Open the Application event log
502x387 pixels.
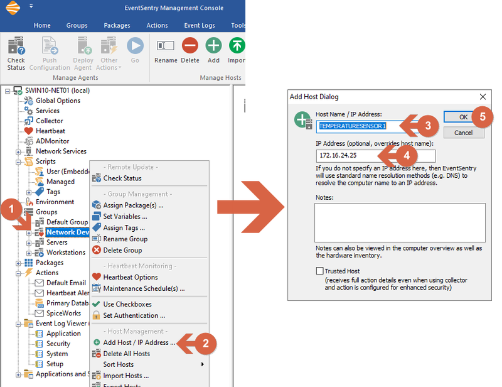click(x=63, y=334)
